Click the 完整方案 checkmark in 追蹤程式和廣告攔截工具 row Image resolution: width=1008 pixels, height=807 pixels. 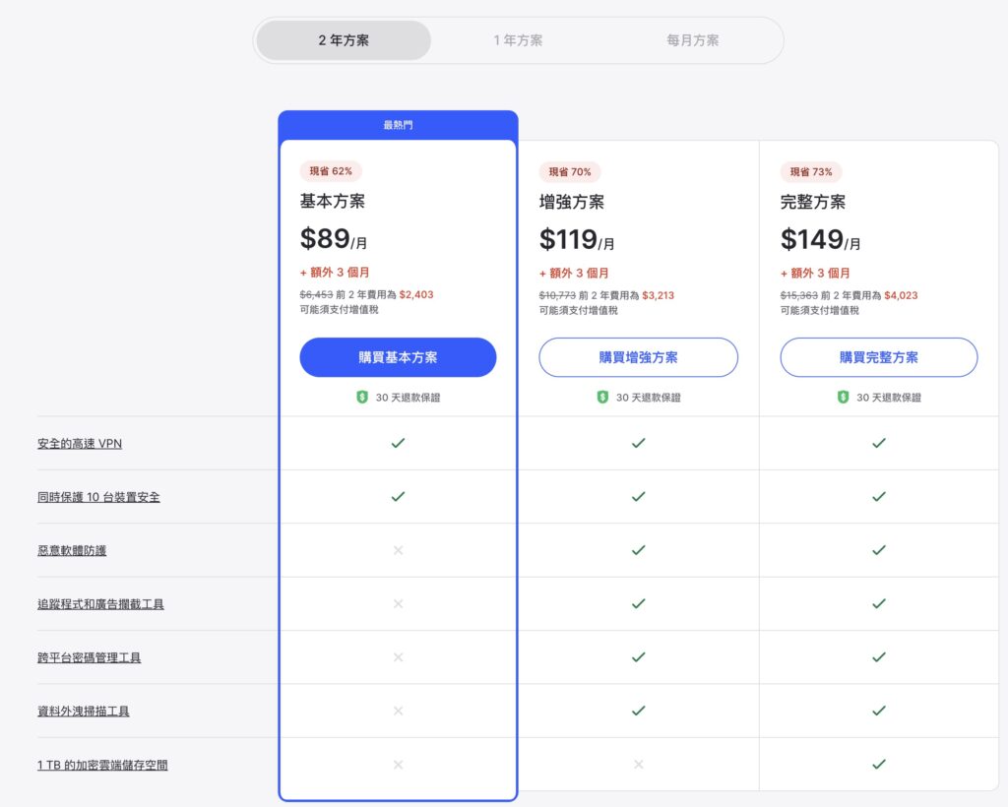pos(879,603)
